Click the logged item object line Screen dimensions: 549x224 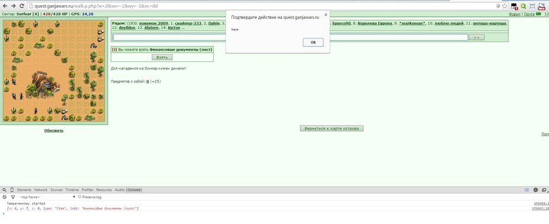[73, 209]
